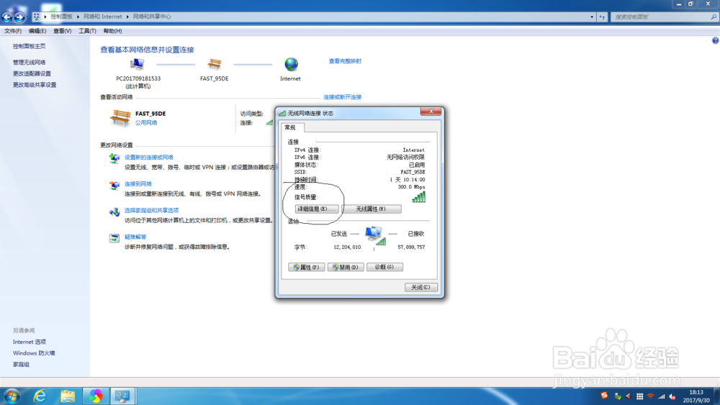Open the address bar history dropdown
The height and width of the screenshot is (405, 720).
pyautogui.click(x=591, y=17)
